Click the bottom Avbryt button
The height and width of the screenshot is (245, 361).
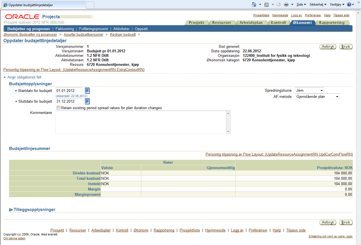point(328,222)
